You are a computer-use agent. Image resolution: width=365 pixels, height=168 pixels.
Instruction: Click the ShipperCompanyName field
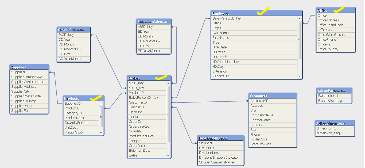(221, 162)
